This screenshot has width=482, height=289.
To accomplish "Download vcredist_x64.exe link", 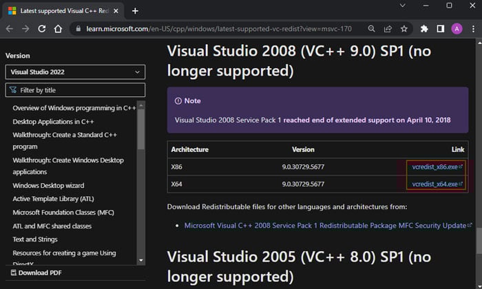I will coord(434,184).
